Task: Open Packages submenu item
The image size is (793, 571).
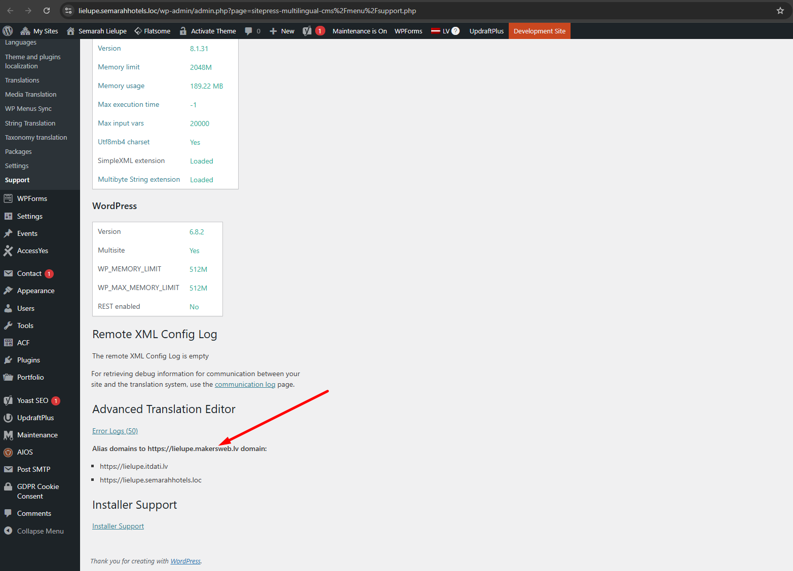Action: pos(18,151)
